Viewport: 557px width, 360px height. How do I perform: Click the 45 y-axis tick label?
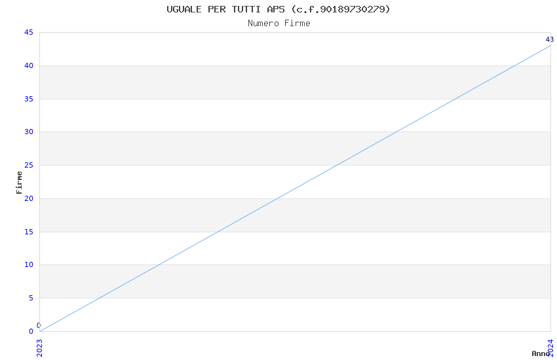point(29,33)
